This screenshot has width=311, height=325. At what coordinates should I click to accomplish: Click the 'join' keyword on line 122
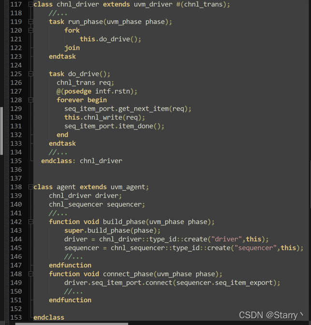(72, 48)
